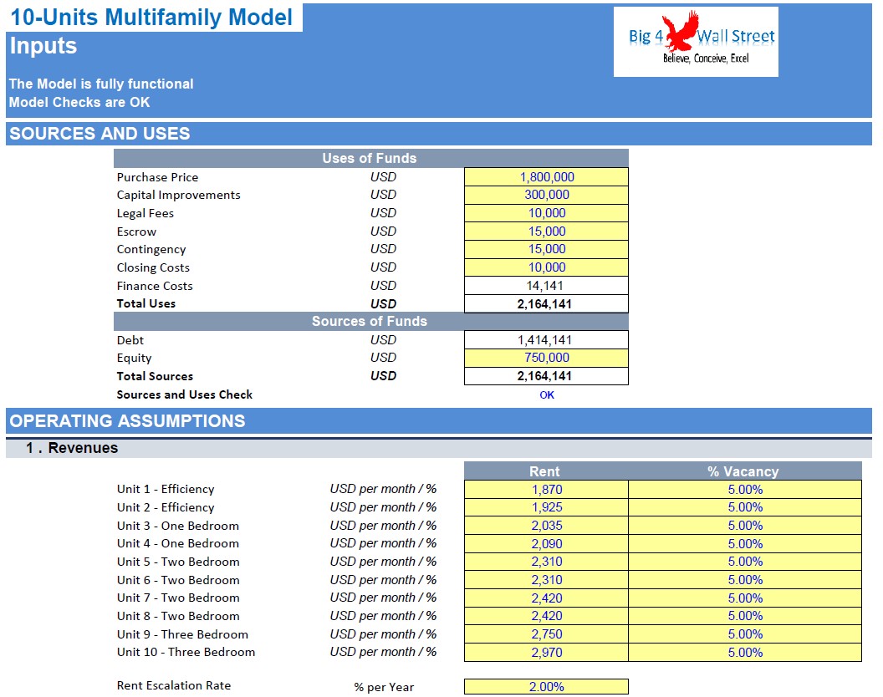Select the Rent Escalation Rate 2.00% cell
The width and height of the screenshot is (883, 697).
[x=546, y=687]
